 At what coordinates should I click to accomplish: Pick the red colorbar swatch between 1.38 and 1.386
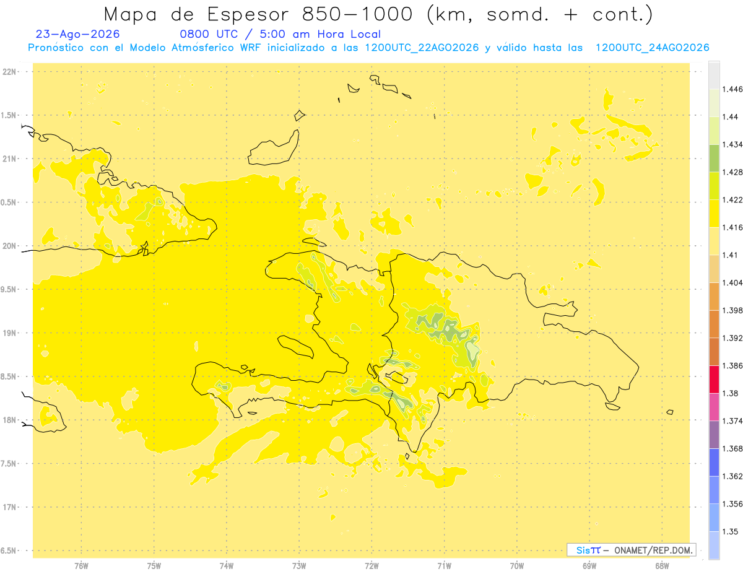coord(714,380)
